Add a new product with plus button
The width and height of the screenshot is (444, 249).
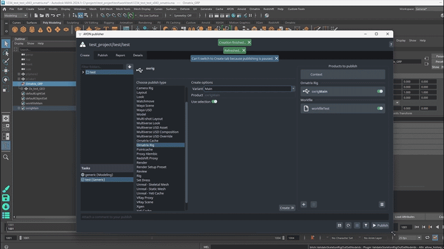[x=304, y=205]
